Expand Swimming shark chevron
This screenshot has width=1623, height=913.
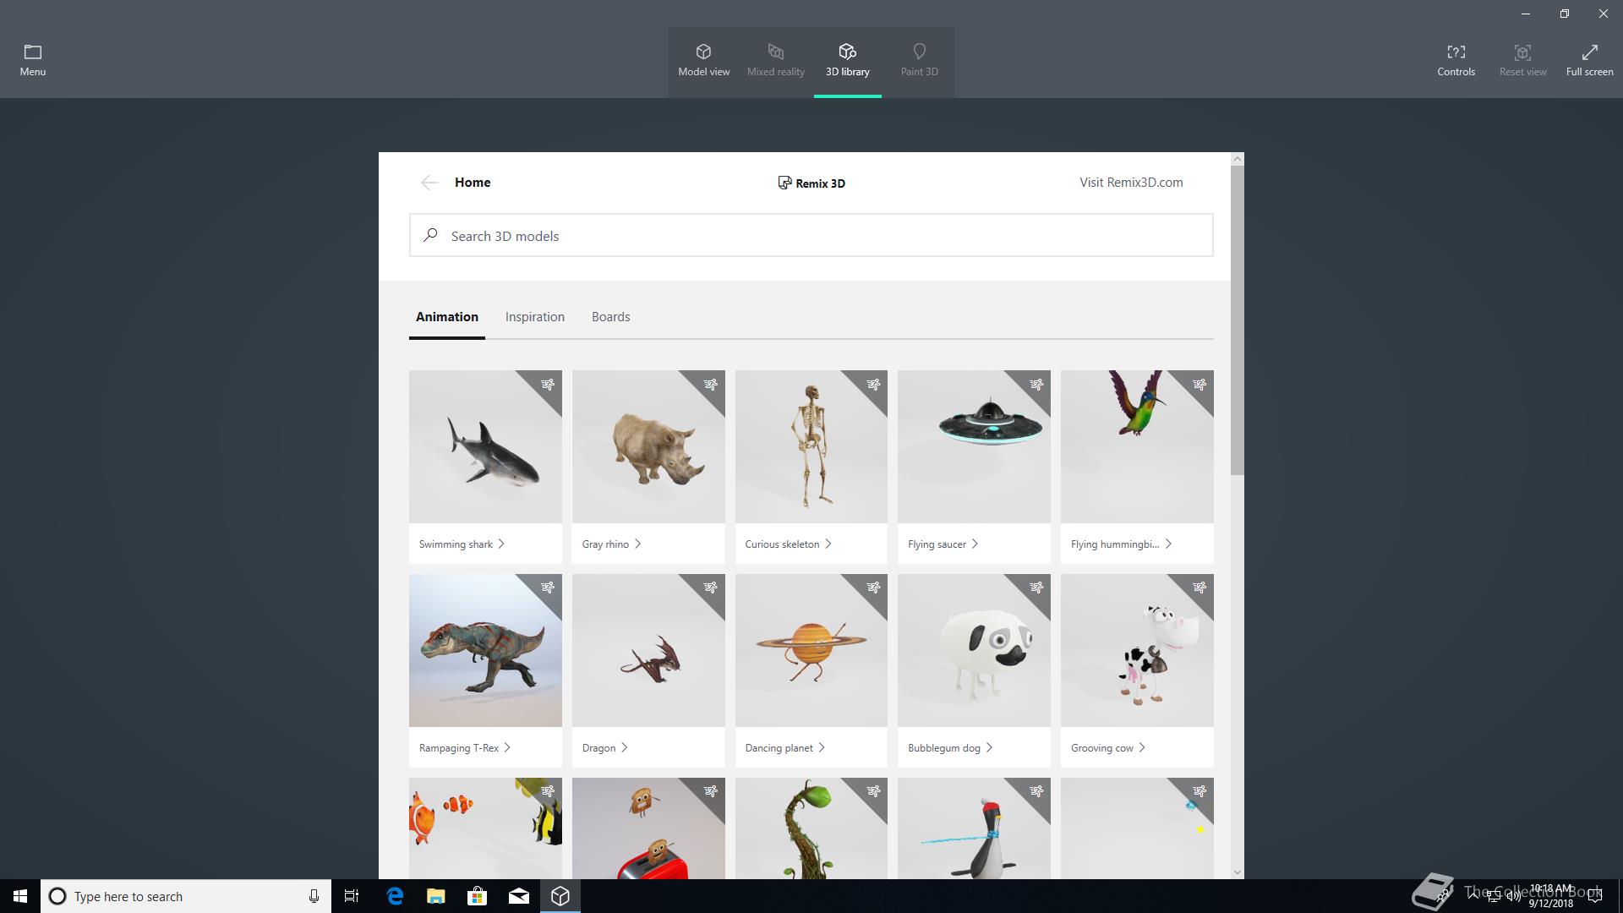click(501, 544)
